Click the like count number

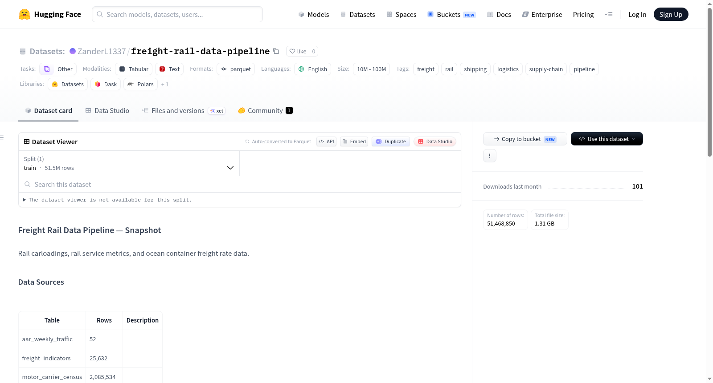pos(314,51)
